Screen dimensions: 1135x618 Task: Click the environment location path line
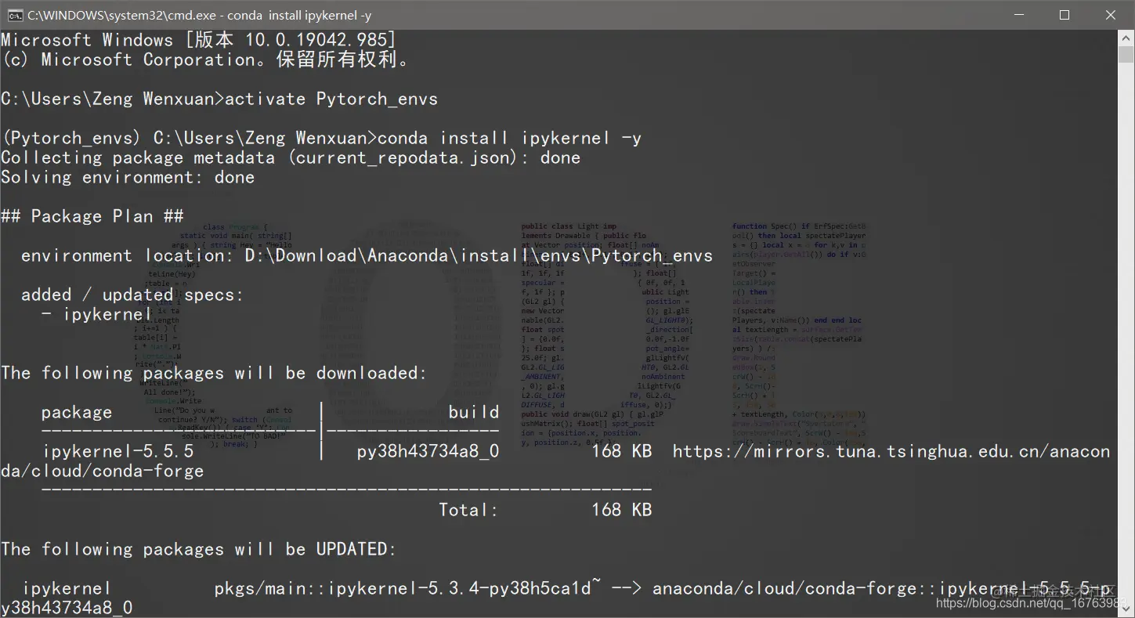(x=367, y=255)
